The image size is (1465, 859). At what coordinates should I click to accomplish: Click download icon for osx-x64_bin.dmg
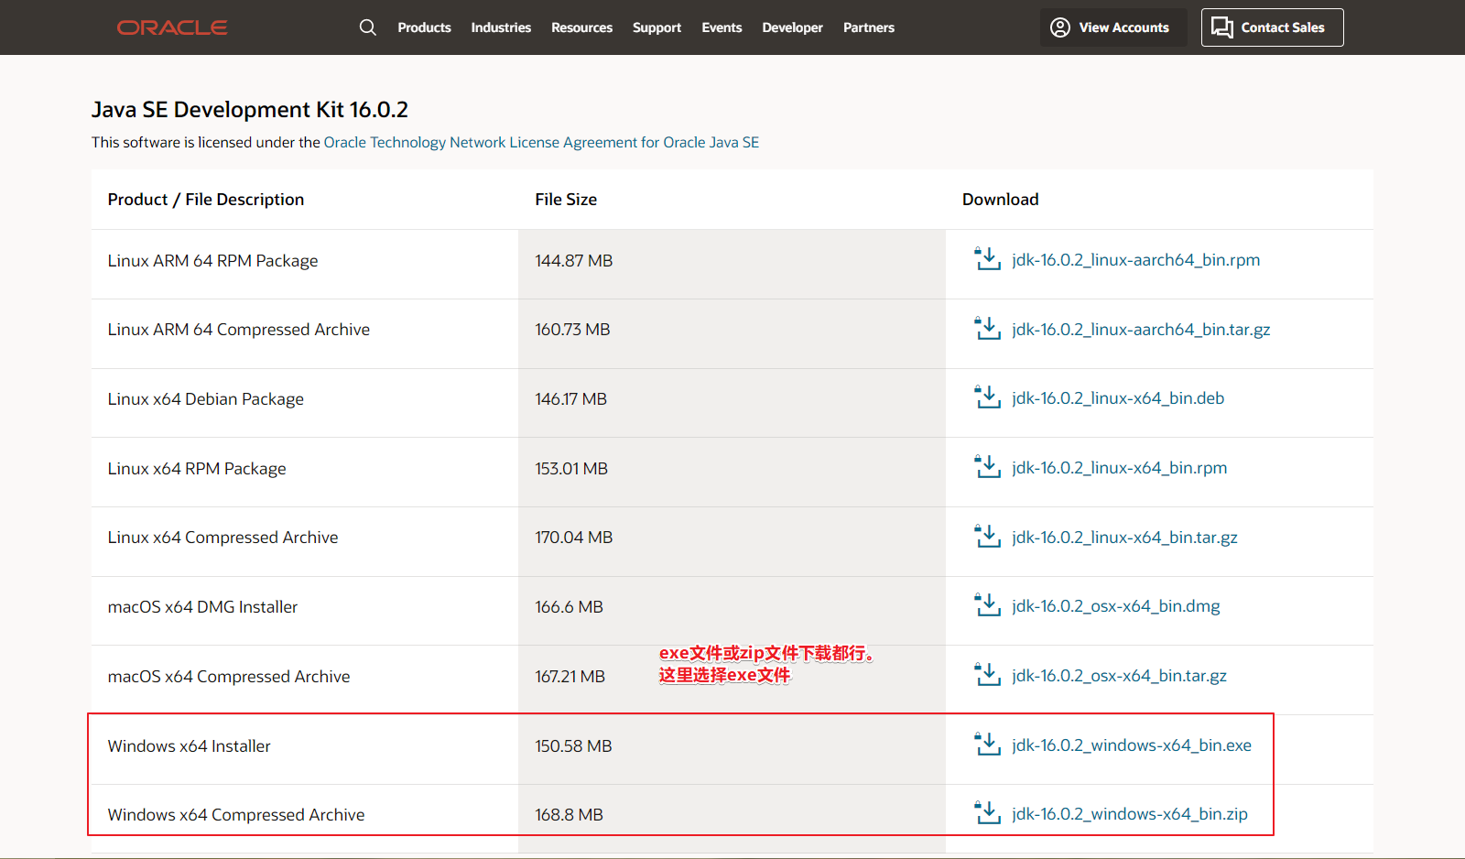987,605
